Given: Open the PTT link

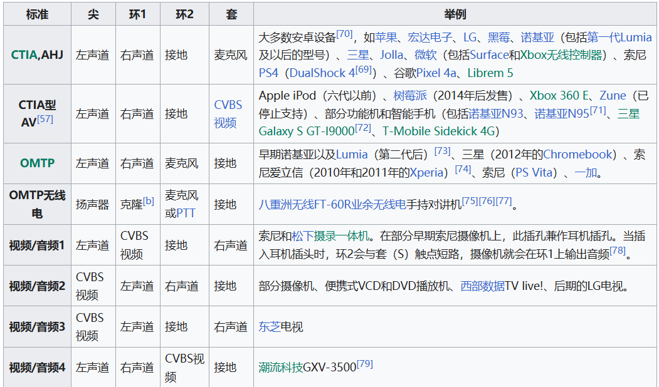Looking at the screenshot, I should pyautogui.click(x=186, y=214).
